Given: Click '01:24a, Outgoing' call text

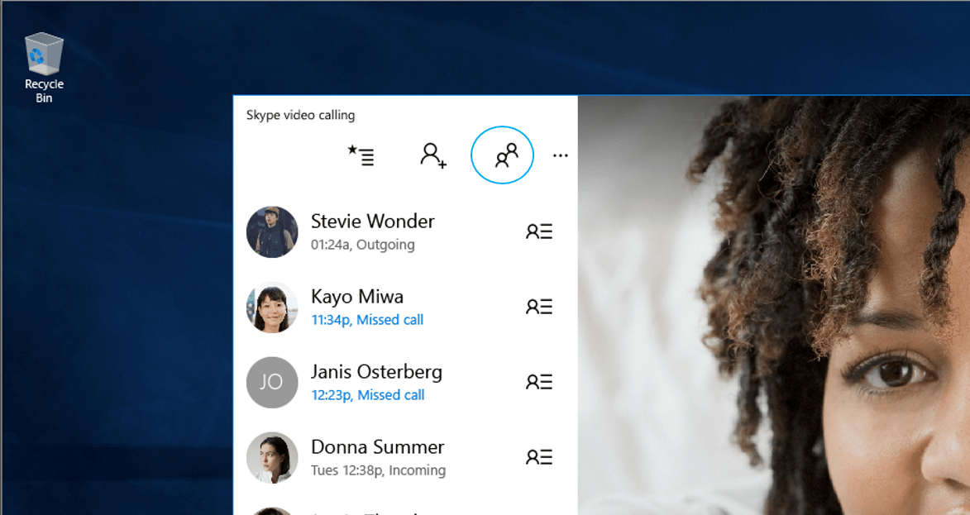Looking at the screenshot, I should [363, 245].
